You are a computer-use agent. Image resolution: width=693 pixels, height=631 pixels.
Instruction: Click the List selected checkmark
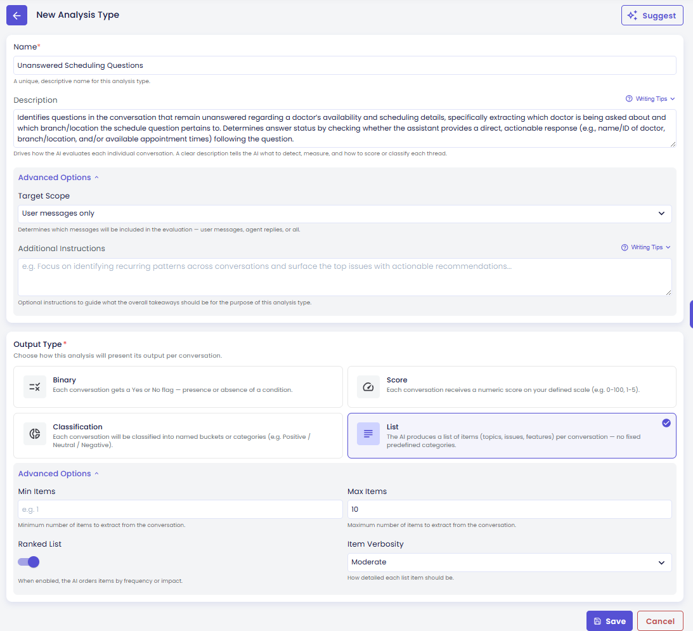click(x=666, y=423)
